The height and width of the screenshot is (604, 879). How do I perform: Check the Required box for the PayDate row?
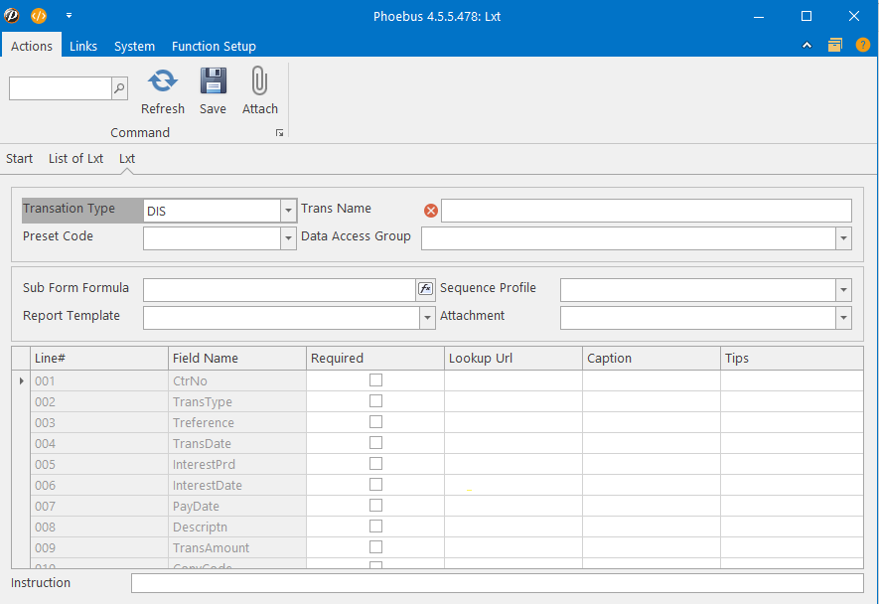click(x=375, y=506)
